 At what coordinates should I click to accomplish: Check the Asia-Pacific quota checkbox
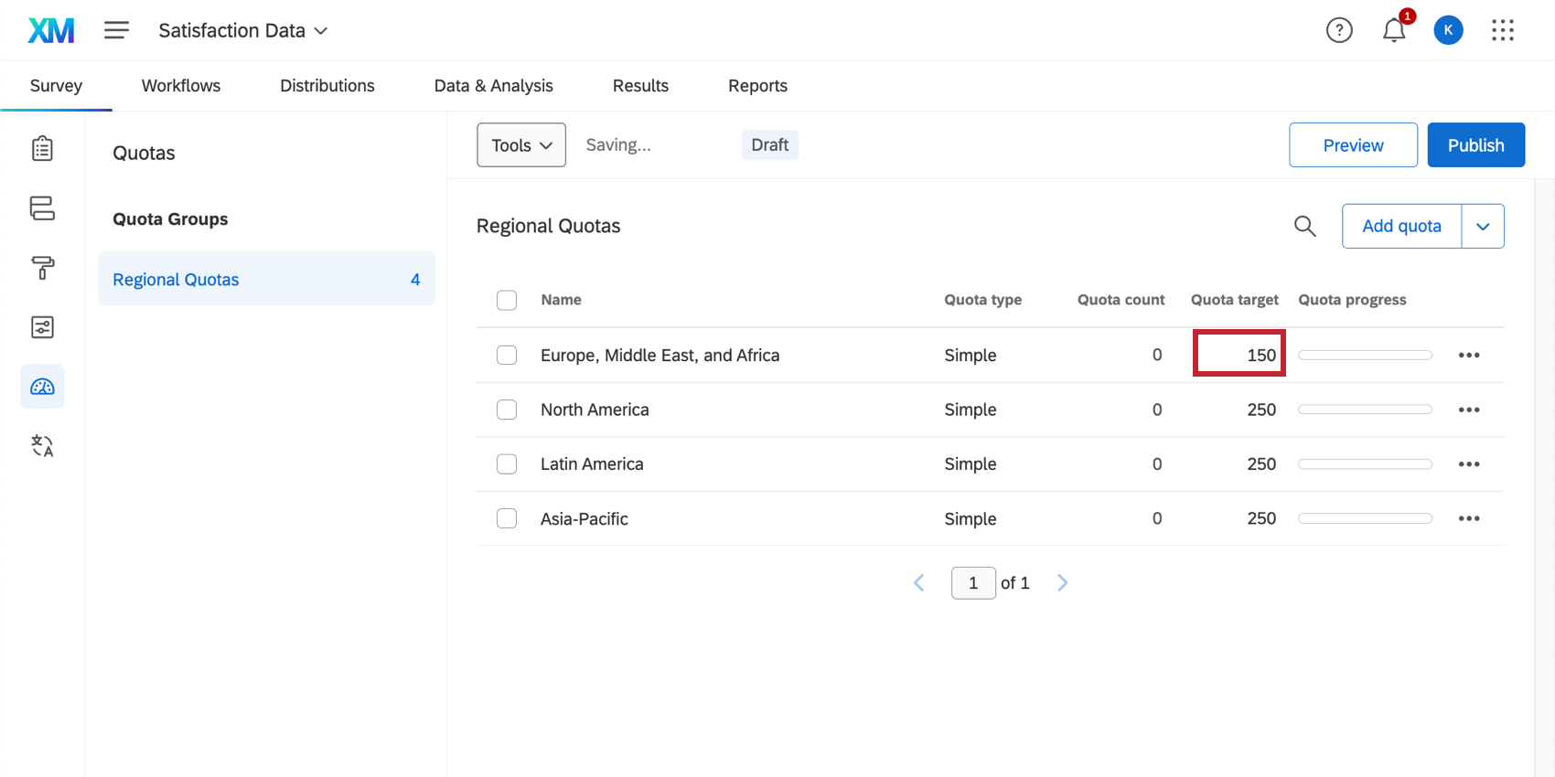[x=507, y=518]
